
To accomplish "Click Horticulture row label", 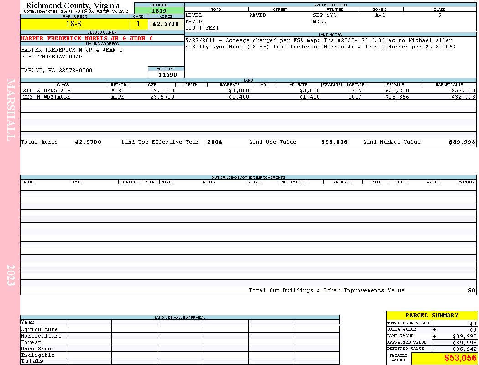I will (41, 336).
